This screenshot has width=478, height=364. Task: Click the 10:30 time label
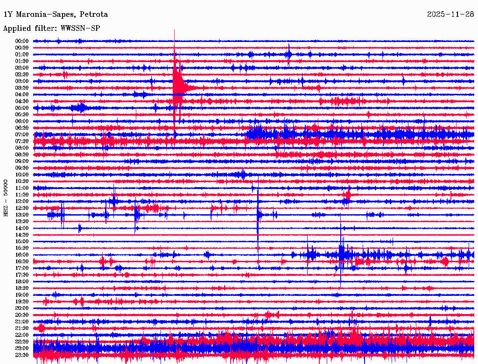point(22,181)
